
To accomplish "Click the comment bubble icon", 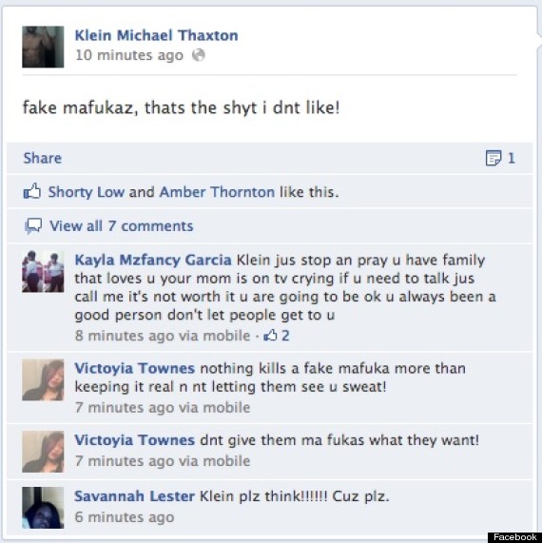I will click(x=33, y=226).
